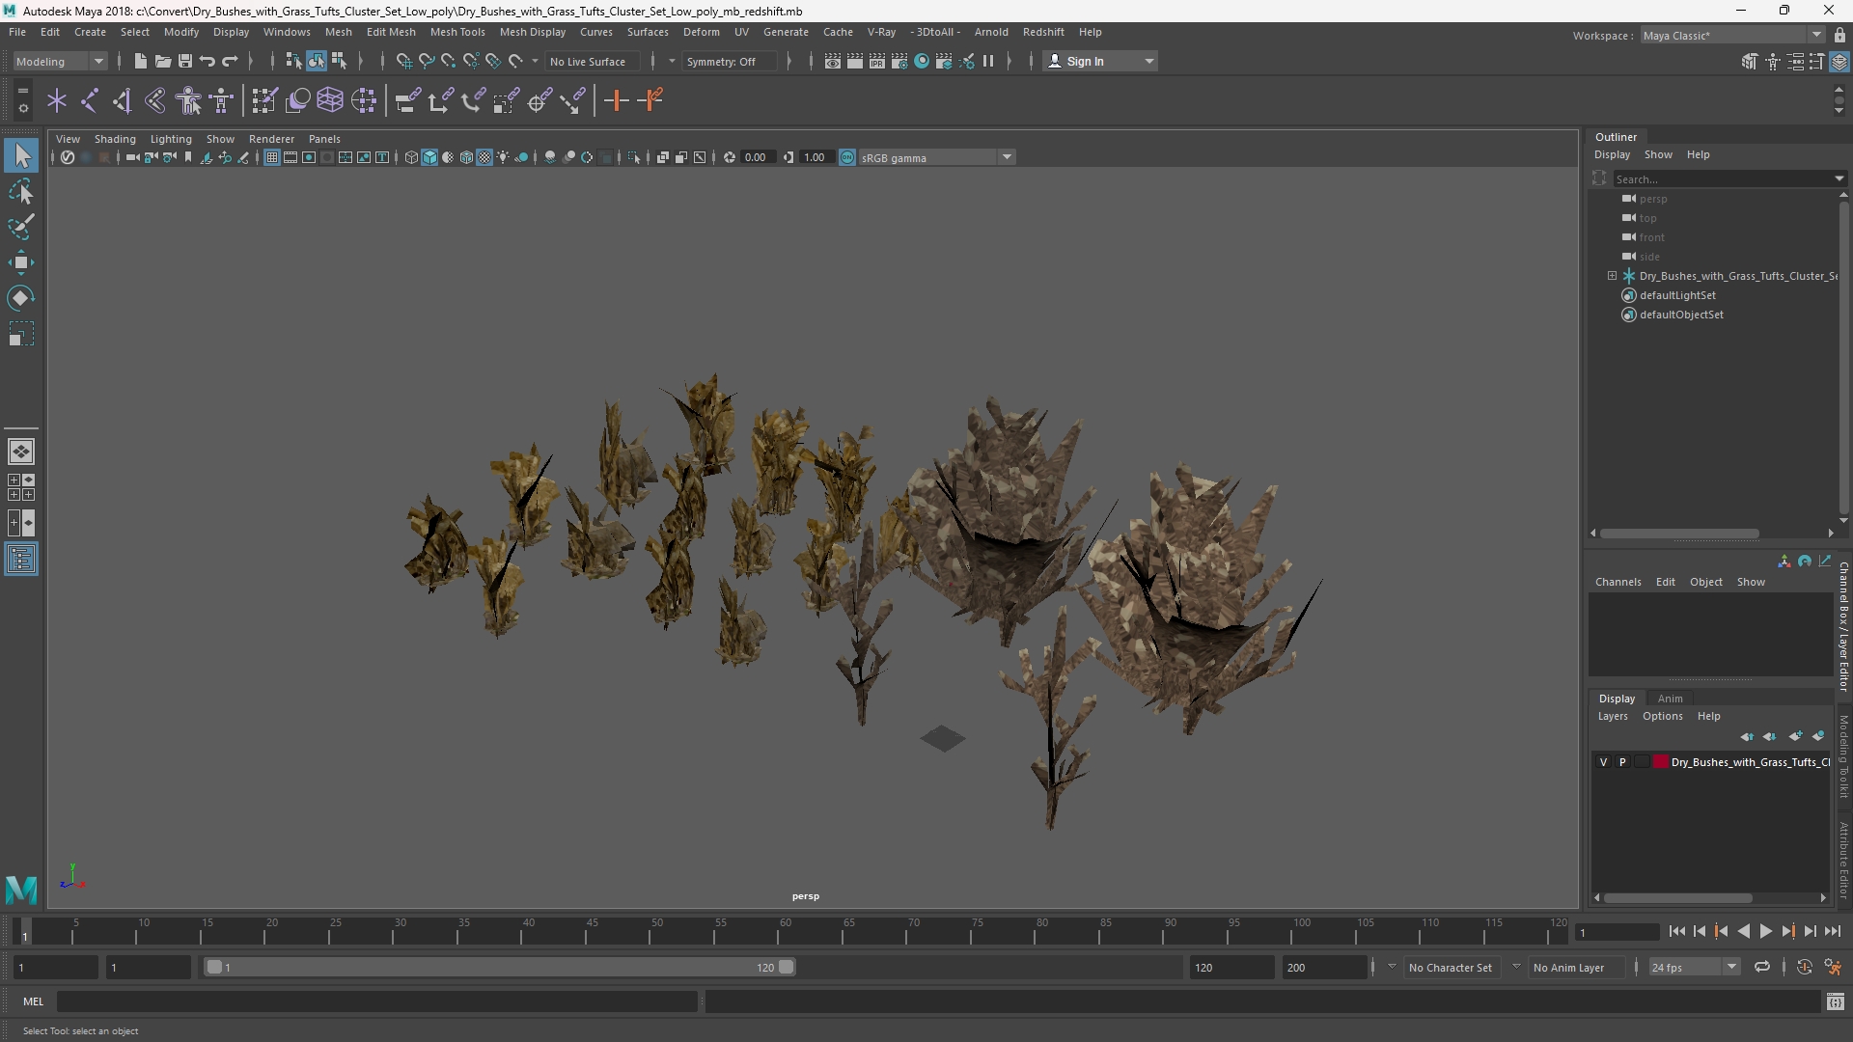This screenshot has width=1853, height=1042.
Task: Activate the Lasso select tool
Action: (21, 191)
